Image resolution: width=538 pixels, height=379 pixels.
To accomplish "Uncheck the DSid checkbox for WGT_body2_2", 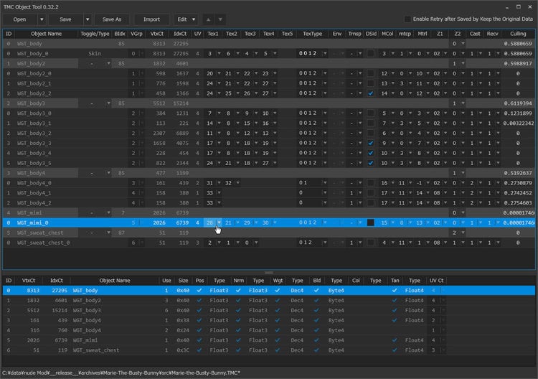I will coord(371,93).
